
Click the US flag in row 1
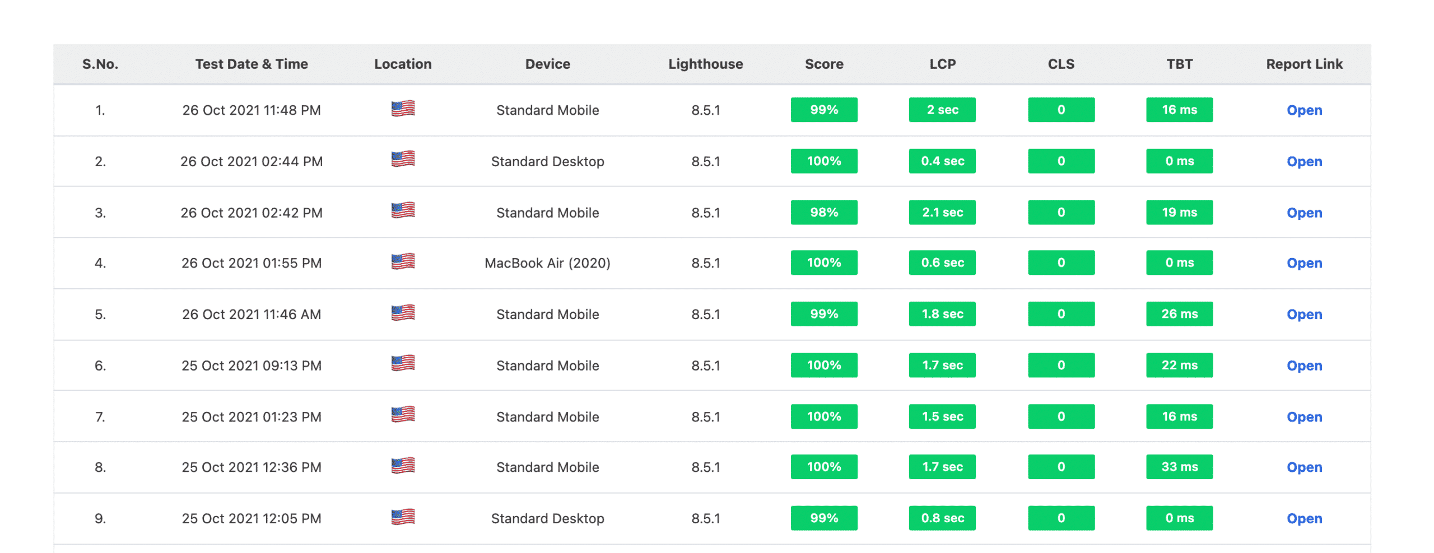(x=403, y=108)
